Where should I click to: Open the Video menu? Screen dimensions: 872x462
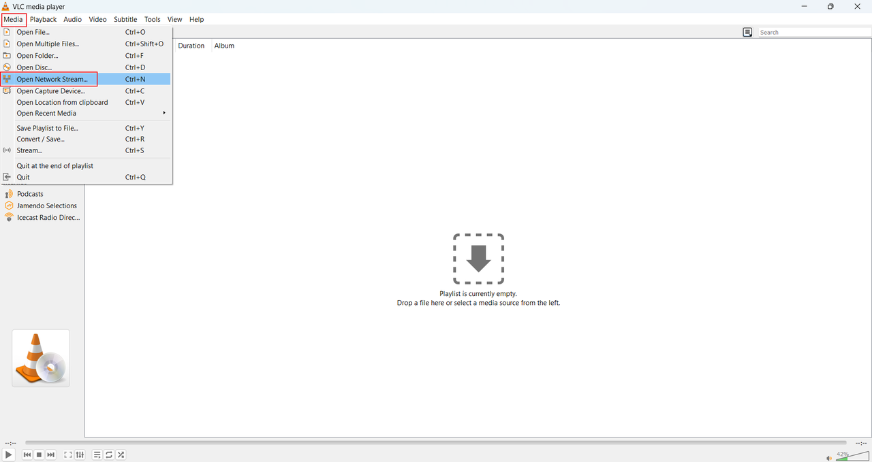97,19
